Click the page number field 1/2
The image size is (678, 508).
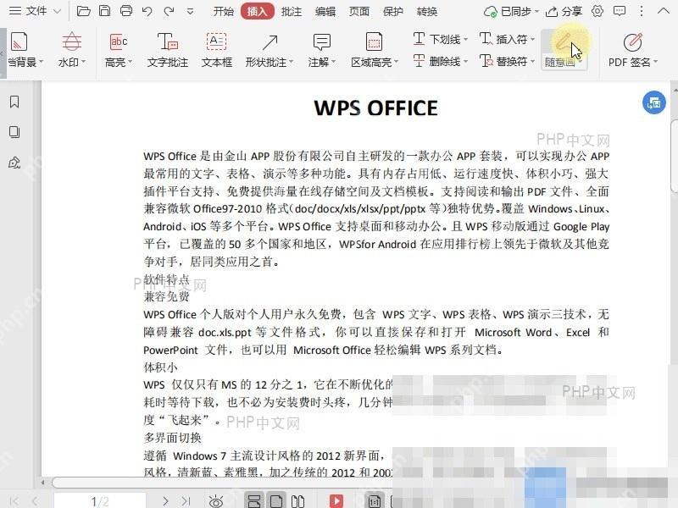click(100, 500)
